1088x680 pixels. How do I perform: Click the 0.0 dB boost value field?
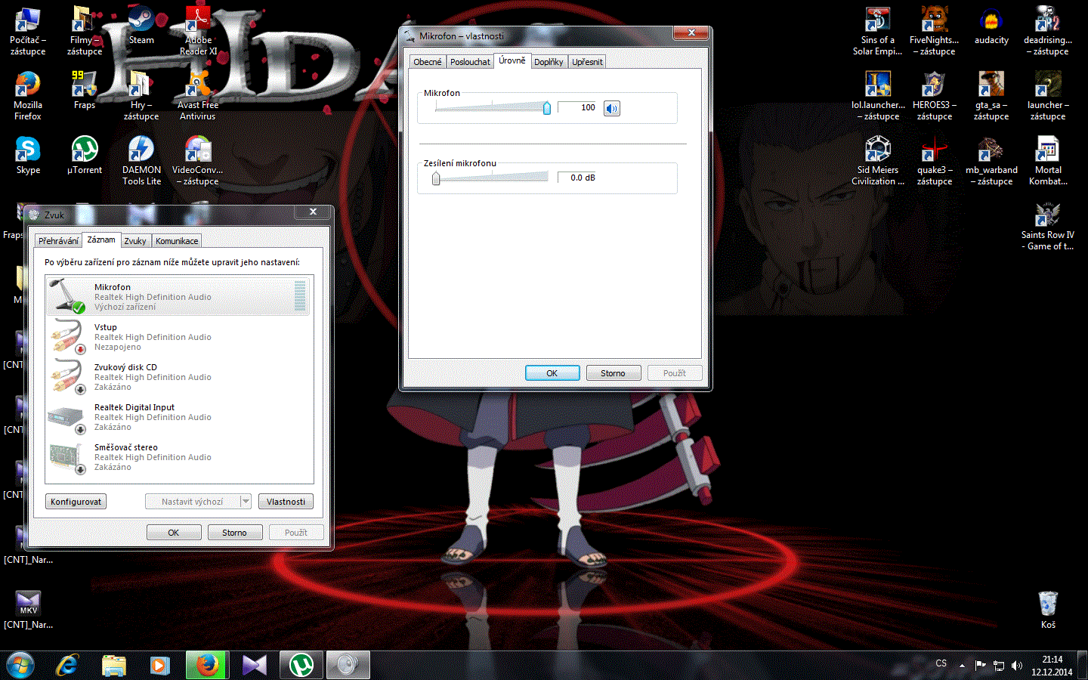[579, 178]
